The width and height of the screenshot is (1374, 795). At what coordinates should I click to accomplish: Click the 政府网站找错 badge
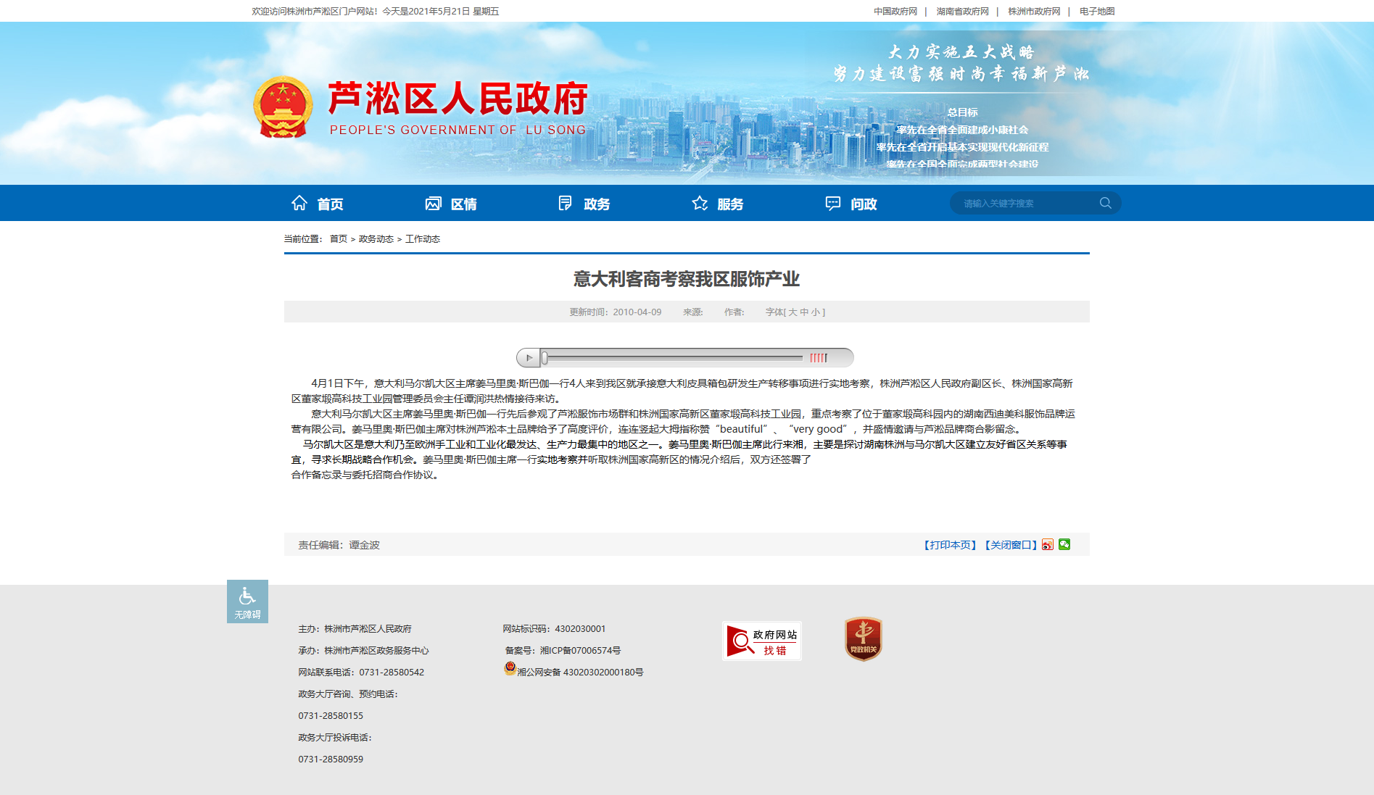click(761, 641)
